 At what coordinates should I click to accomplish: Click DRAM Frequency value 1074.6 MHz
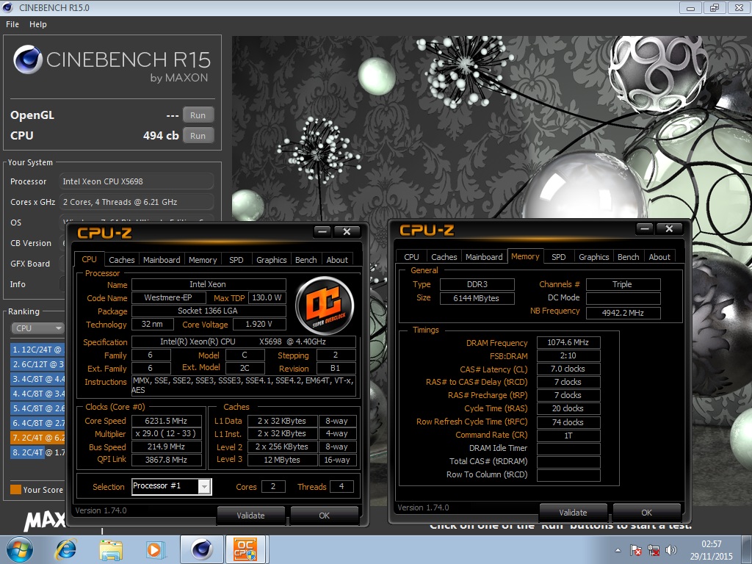[x=568, y=342]
